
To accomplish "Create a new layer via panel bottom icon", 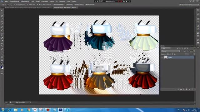I will pyautogui.click(x=189, y=89).
